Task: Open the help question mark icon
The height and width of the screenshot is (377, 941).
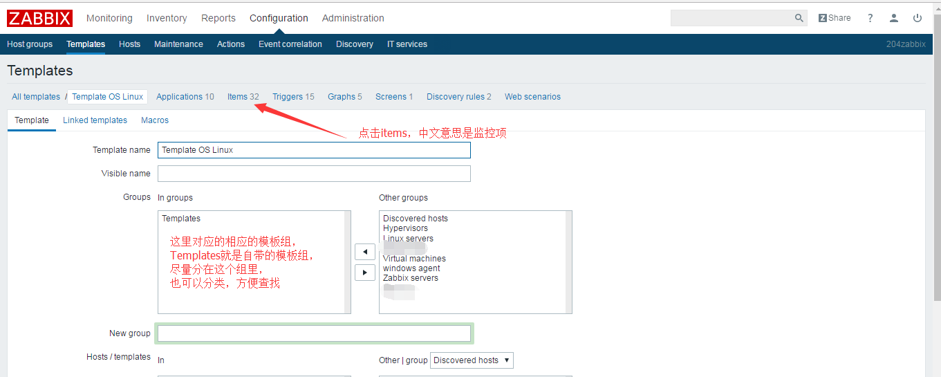Action: click(x=870, y=18)
